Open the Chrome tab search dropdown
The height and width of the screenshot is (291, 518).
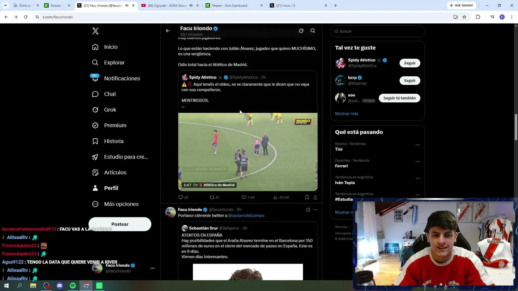(5, 5)
